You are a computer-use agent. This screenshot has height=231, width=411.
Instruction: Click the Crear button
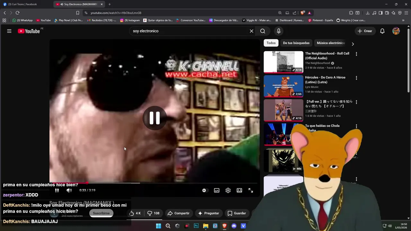coord(365,31)
